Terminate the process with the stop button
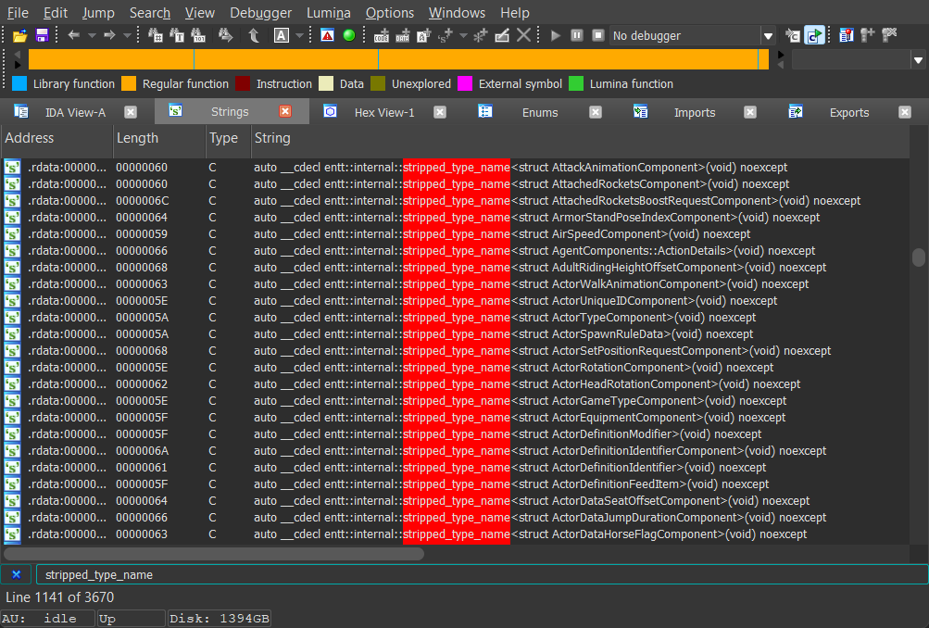The width and height of the screenshot is (929, 628). tap(597, 35)
